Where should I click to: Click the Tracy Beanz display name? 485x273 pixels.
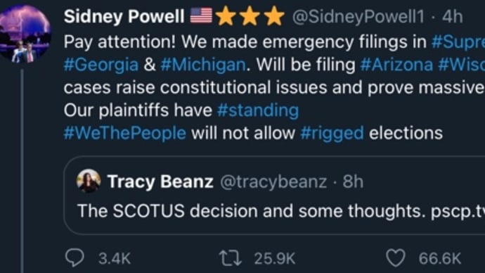pyautogui.click(x=160, y=182)
